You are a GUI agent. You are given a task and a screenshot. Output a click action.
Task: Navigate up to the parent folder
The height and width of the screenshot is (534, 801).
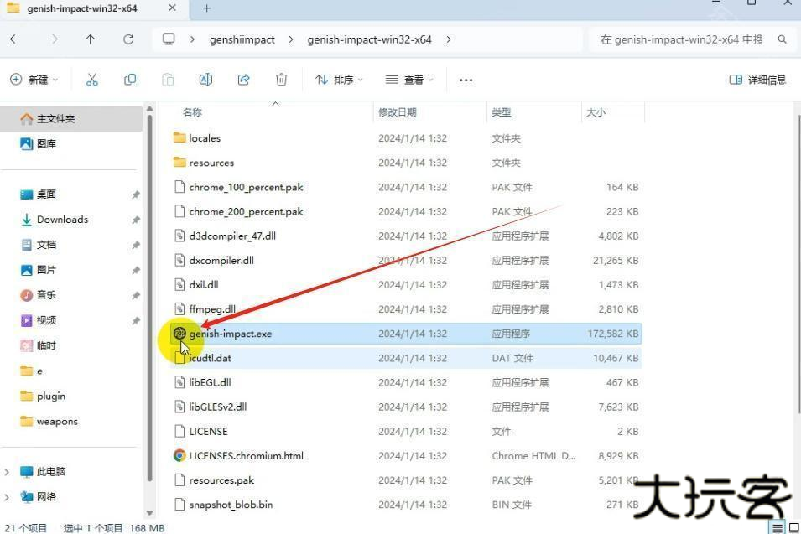click(x=91, y=39)
